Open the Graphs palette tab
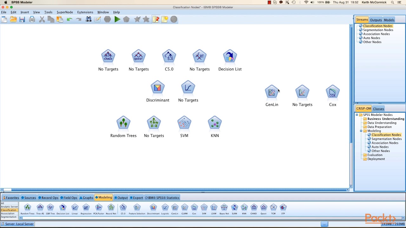The width and height of the screenshot is (406, 228). [x=86, y=198]
